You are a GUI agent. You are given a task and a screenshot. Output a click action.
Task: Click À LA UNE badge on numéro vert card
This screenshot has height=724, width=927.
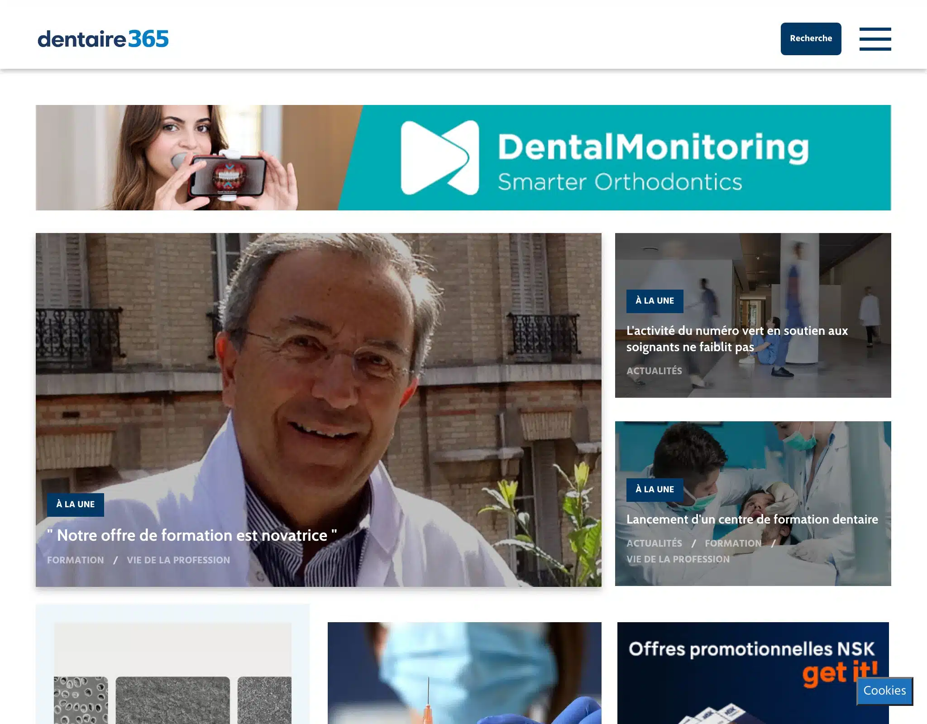[x=655, y=301]
